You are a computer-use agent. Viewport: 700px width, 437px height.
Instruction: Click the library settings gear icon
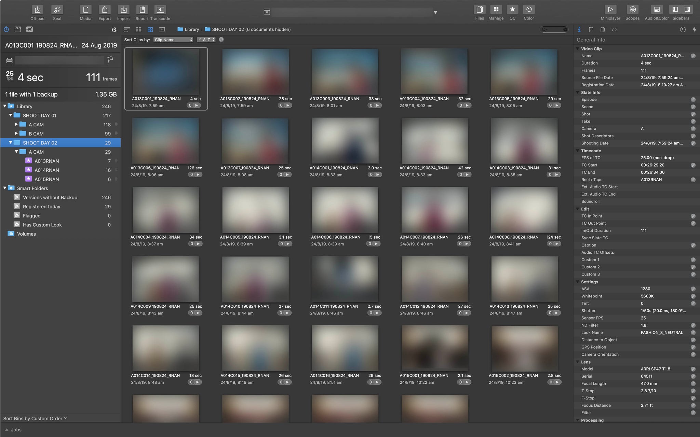pyautogui.click(x=114, y=30)
